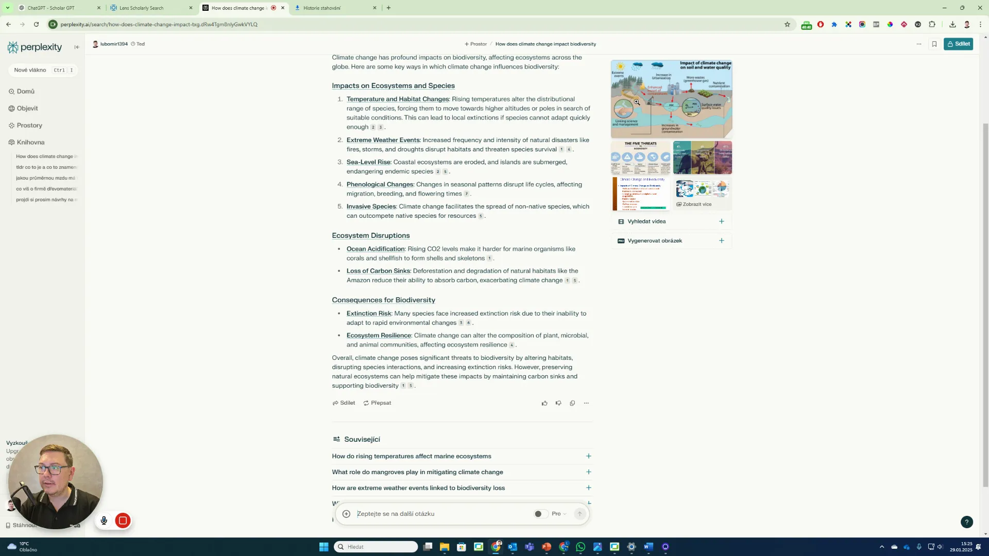Image resolution: width=989 pixels, height=556 pixels.
Task: Switch to Lens Scholarly Search tab
Action: 151,8
